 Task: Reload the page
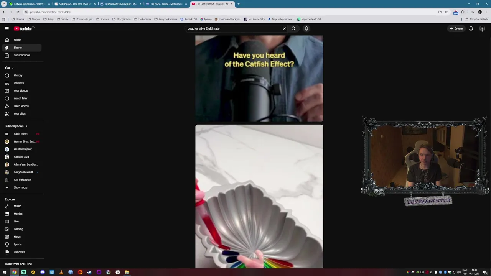click(x=18, y=12)
